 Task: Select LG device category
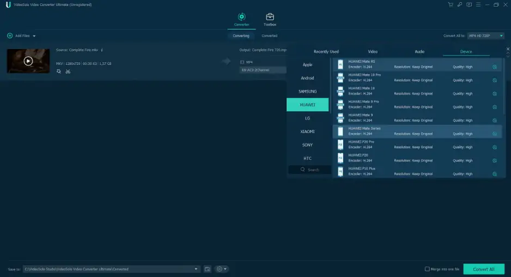(x=308, y=118)
